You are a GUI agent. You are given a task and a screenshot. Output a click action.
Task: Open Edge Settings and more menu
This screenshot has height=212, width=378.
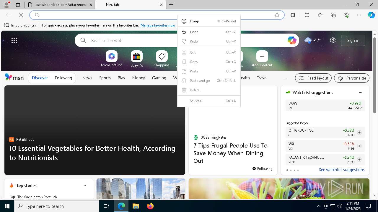[x=359, y=15]
